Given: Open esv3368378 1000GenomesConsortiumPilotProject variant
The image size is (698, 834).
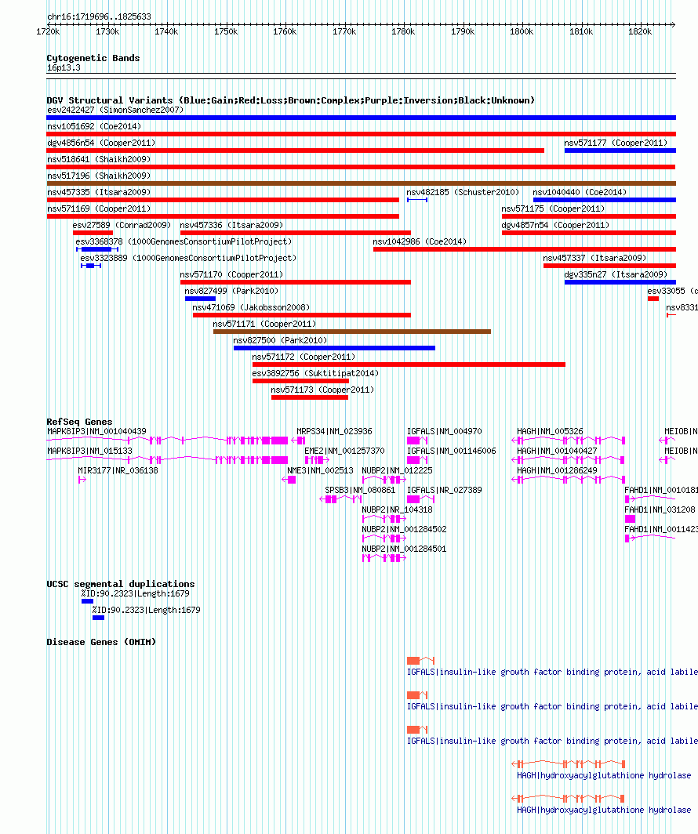Looking at the screenshot, I should (97, 249).
